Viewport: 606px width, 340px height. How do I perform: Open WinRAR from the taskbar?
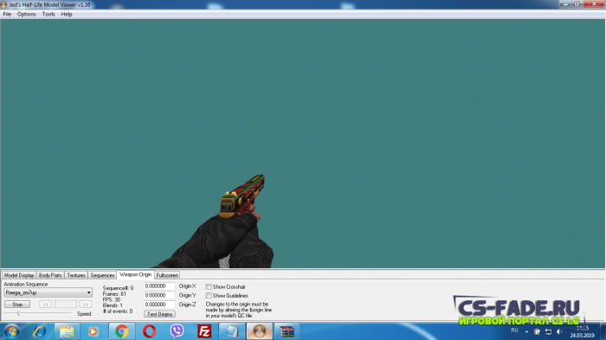click(x=287, y=331)
